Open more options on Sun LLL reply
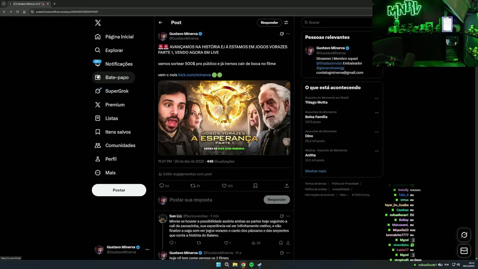 click(x=288, y=216)
